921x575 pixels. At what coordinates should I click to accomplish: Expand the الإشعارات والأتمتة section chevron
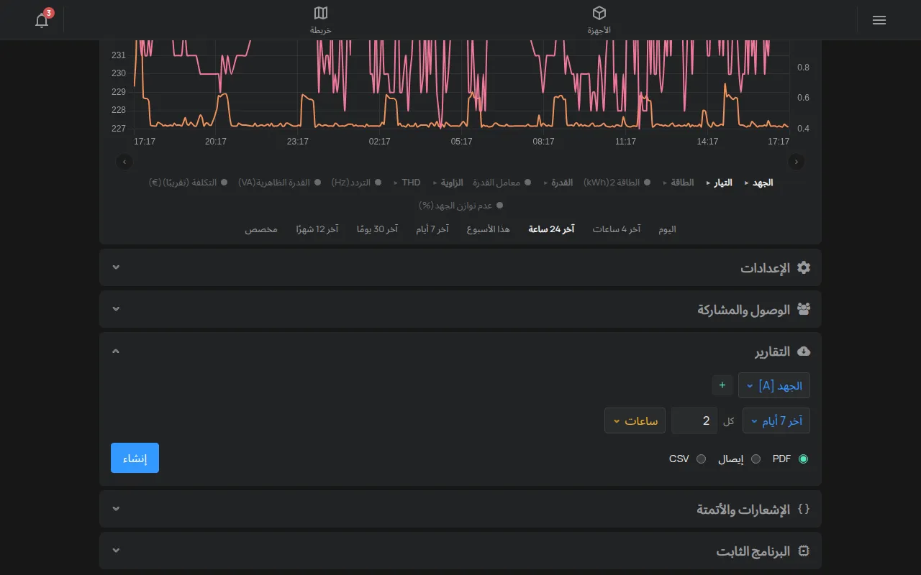116,509
